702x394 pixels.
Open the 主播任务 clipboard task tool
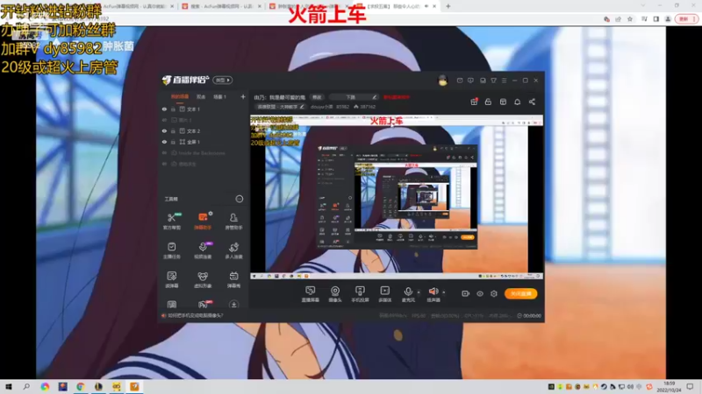(172, 250)
